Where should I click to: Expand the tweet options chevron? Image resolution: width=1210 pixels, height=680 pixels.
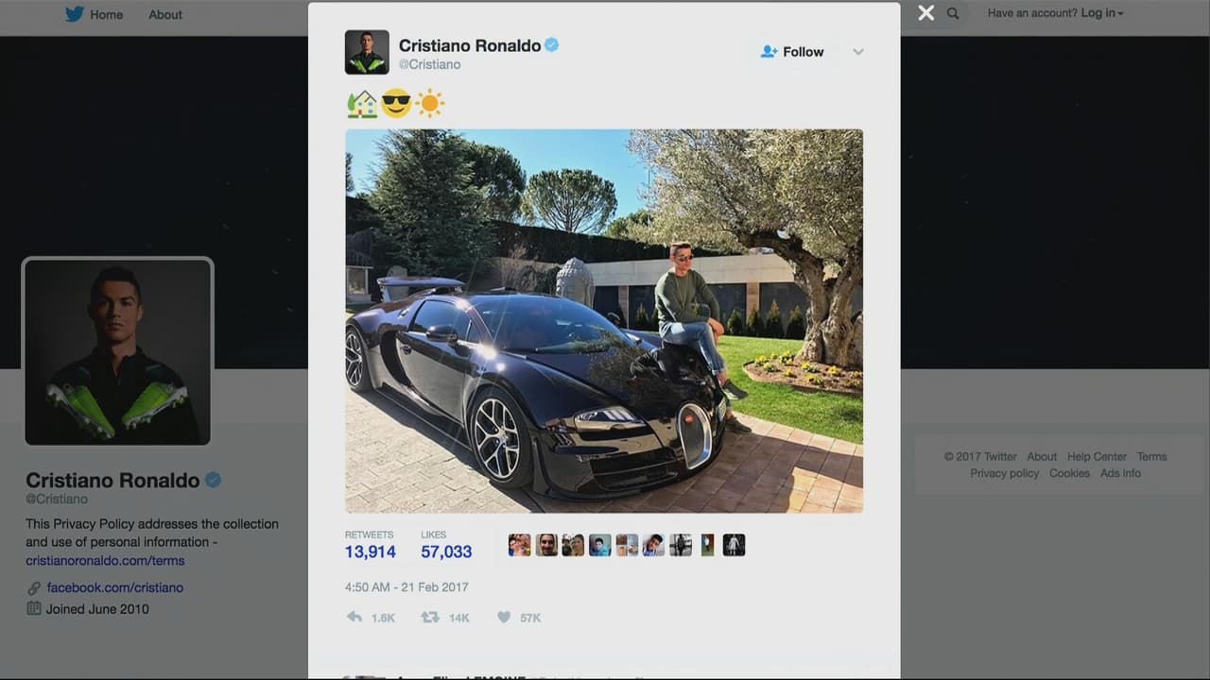point(858,52)
